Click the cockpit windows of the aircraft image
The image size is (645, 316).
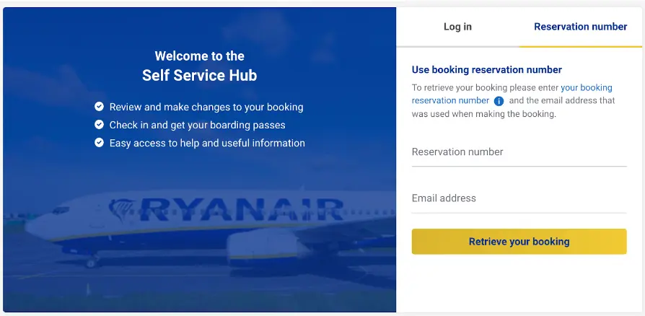pyautogui.click(x=61, y=210)
